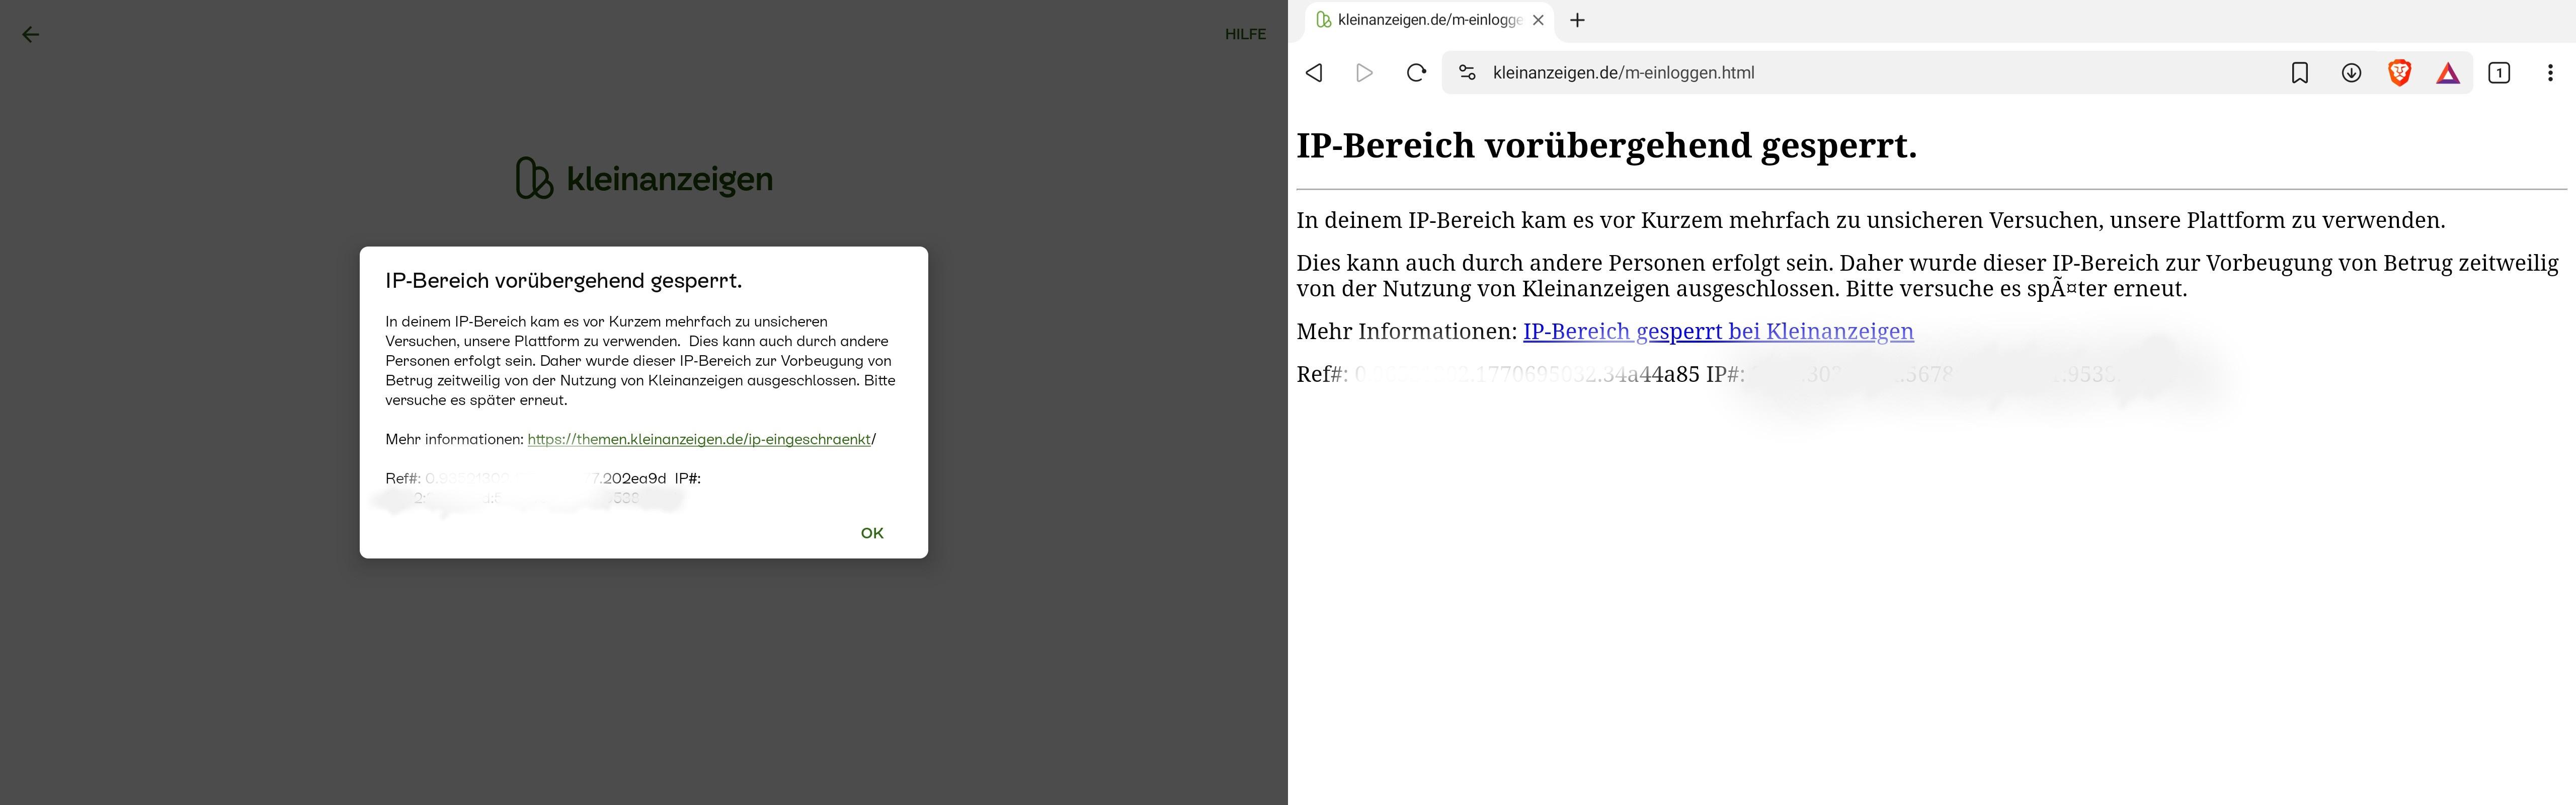Click the 'IP#:' label in the app dialog
This screenshot has height=805, width=2576.
point(688,478)
